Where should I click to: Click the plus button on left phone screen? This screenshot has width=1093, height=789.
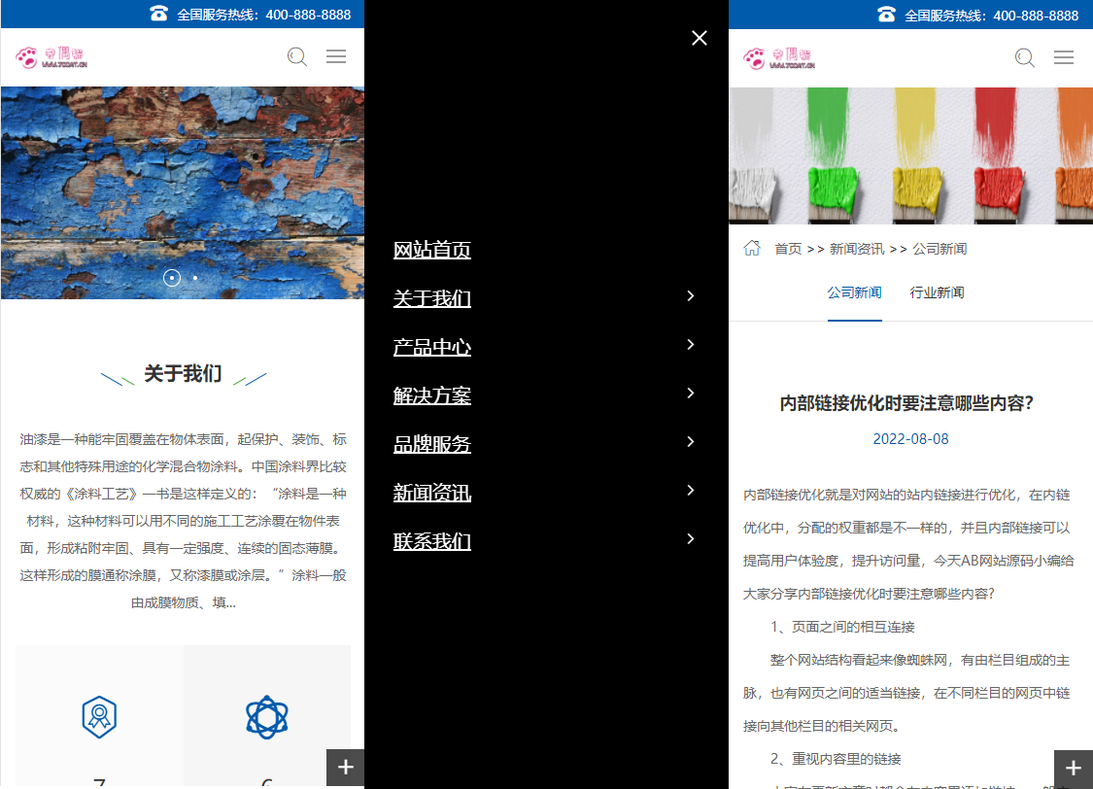tap(346, 768)
